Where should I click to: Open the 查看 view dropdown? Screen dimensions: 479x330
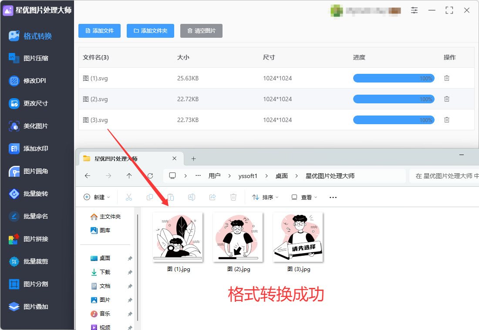304,197
